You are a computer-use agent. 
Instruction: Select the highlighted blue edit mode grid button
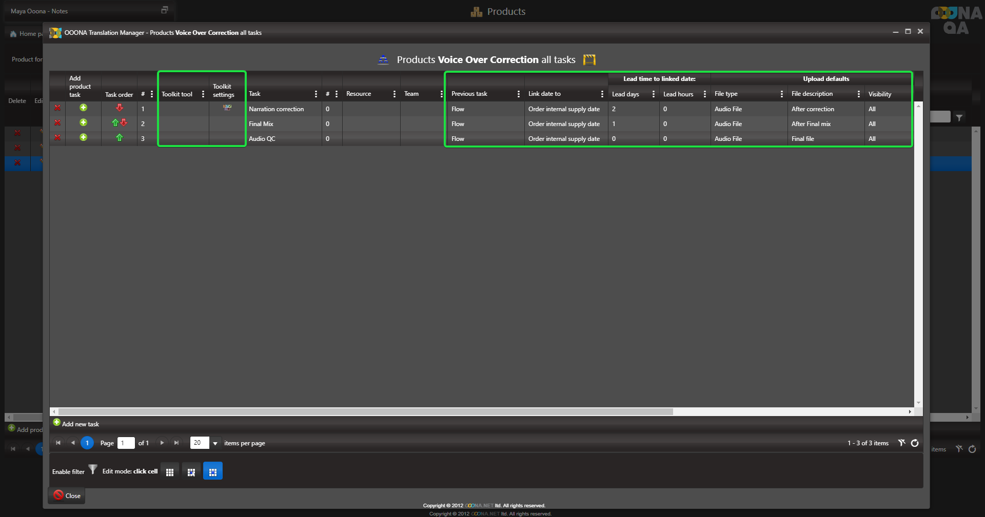point(212,471)
